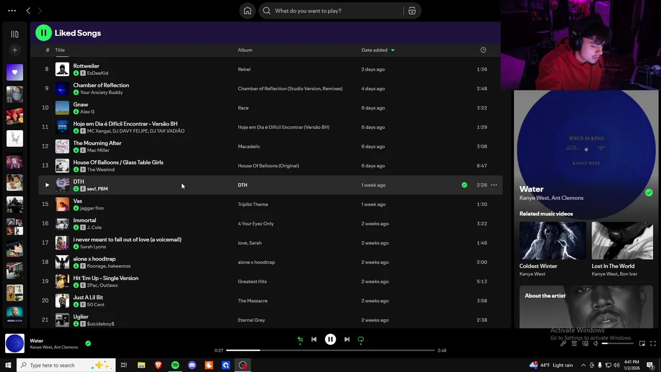Viewport: 661px width, 372px height.
Task: Adjust the volume slider
Action: click(x=618, y=344)
